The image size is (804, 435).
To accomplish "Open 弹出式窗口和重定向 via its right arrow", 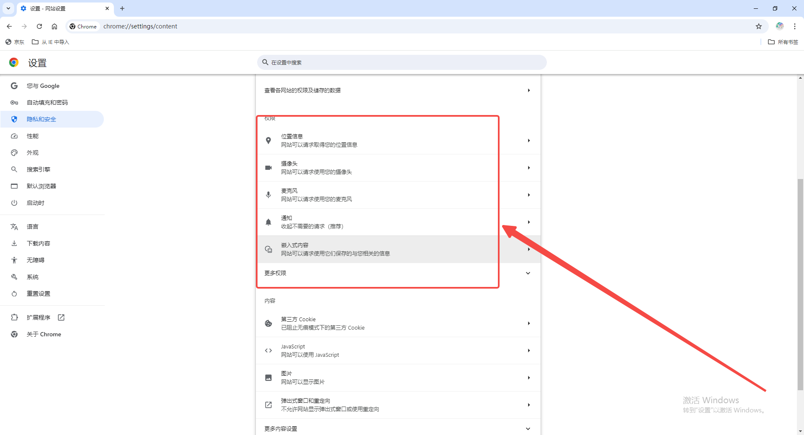I will pos(529,405).
